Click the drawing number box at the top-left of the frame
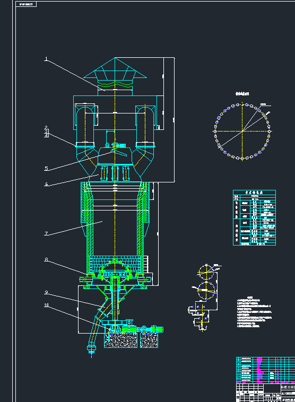The width and height of the screenshot is (295, 402). [x=26, y=4]
